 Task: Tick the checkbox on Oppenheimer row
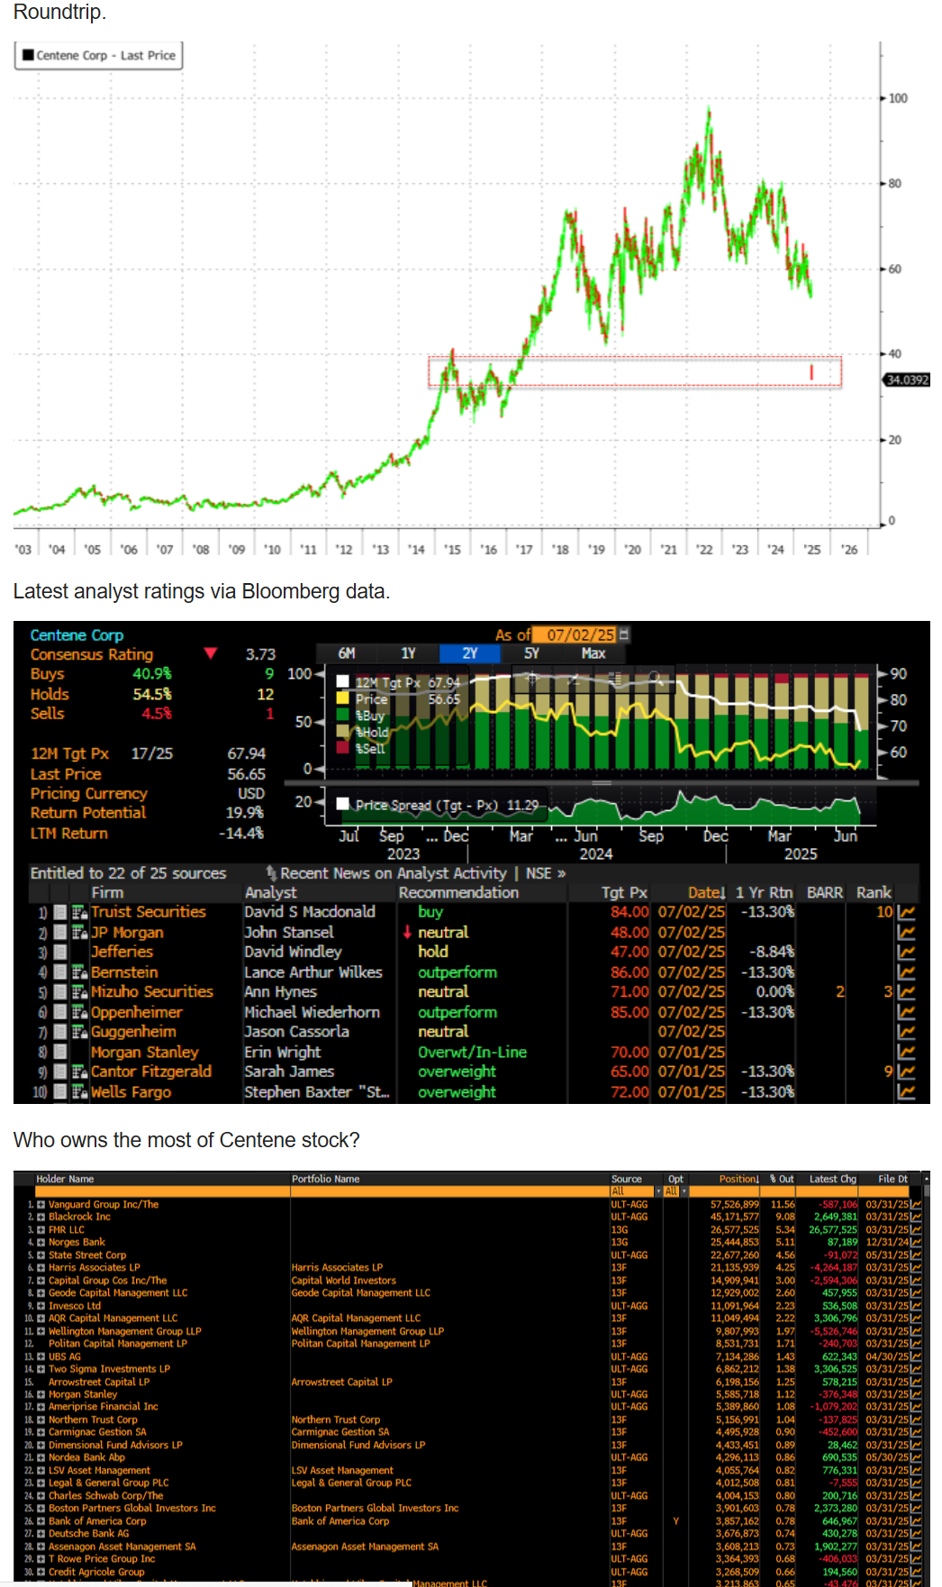tap(60, 1012)
